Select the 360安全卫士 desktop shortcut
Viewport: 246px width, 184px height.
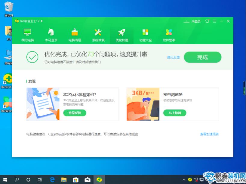pyautogui.click(x=6, y=81)
